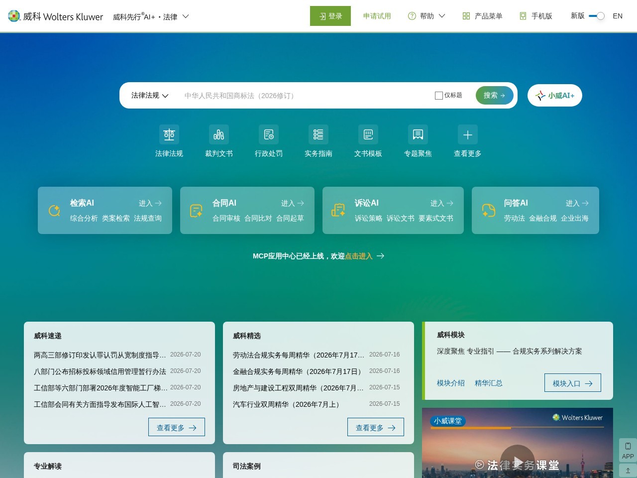Click the 模块入口 button
637x478 pixels.
click(x=573, y=383)
